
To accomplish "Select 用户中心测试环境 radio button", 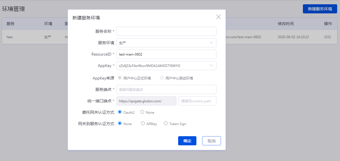I will click(x=162, y=78).
